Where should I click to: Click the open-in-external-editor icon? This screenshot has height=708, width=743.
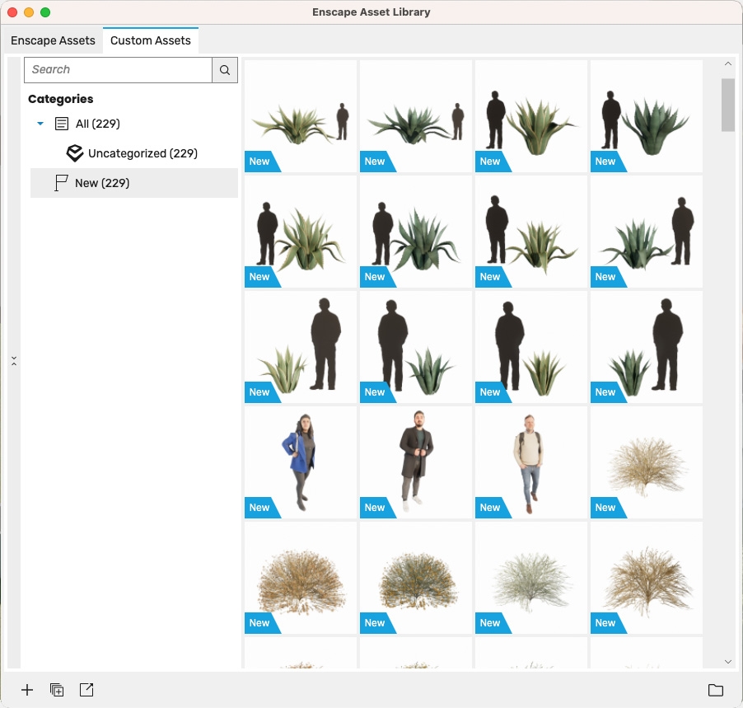[86, 690]
